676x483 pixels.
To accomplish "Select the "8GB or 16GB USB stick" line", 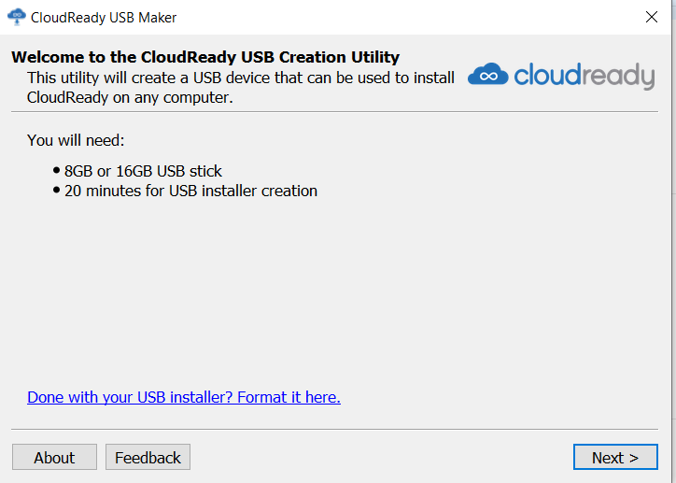I will [143, 171].
